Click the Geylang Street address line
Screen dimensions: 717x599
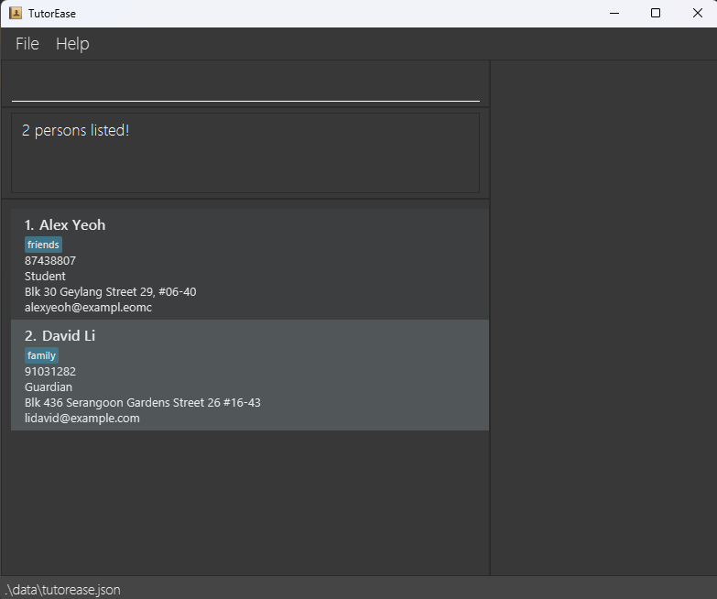click(x=110, y=292)
